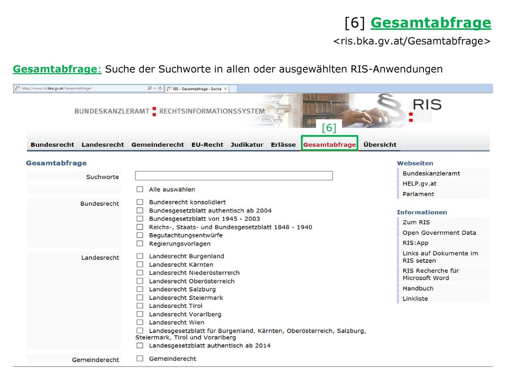Follow the HELP.gv.at link
This screenshot has height=380, width=506.
pos(419,184)
